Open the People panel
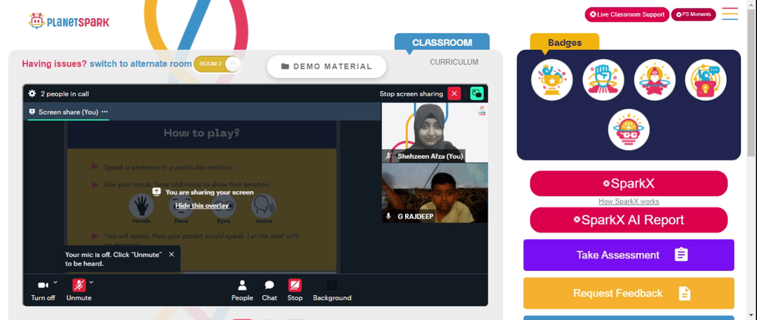The height and width of the screenshot is (320, 757). pyautogui.click(x=242, y=290)
